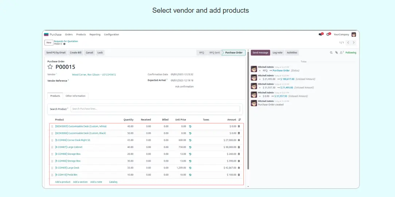
Task: Click the paperclip attachments icon
Action: tap(336, 53)
